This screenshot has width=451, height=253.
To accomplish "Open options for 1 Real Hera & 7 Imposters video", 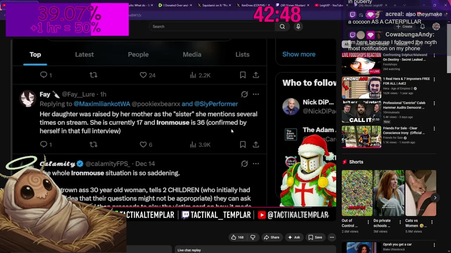I will coord(434,79).
